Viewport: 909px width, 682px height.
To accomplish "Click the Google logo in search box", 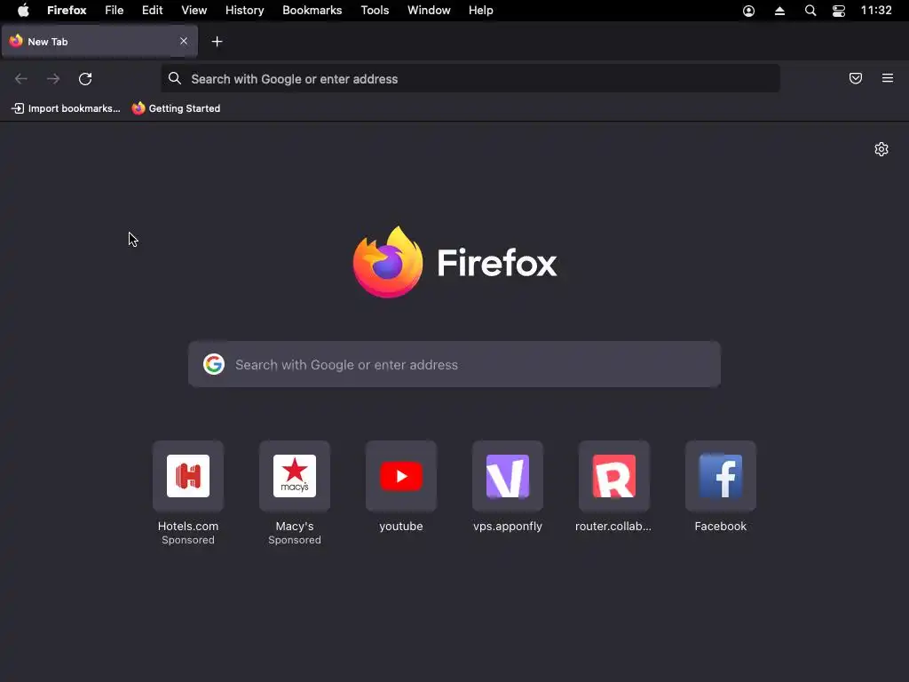I will pyautogui.click(x=214, y=364).
